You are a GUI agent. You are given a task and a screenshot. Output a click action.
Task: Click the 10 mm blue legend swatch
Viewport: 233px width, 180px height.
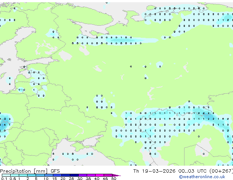(49, 175)
